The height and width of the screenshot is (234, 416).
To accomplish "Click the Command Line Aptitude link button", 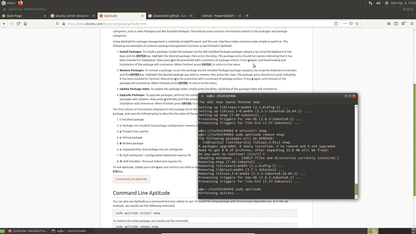I will point(131,179).
